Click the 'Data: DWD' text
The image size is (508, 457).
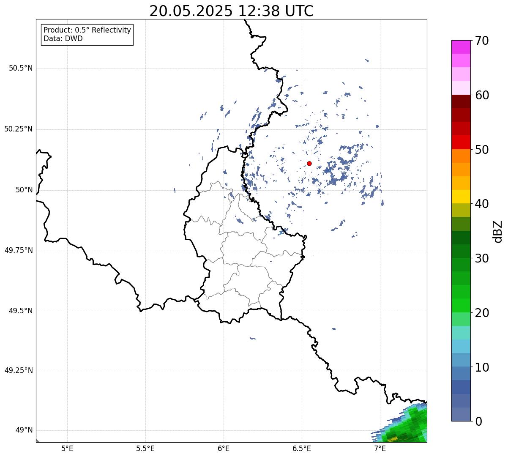tap(63, 39)
